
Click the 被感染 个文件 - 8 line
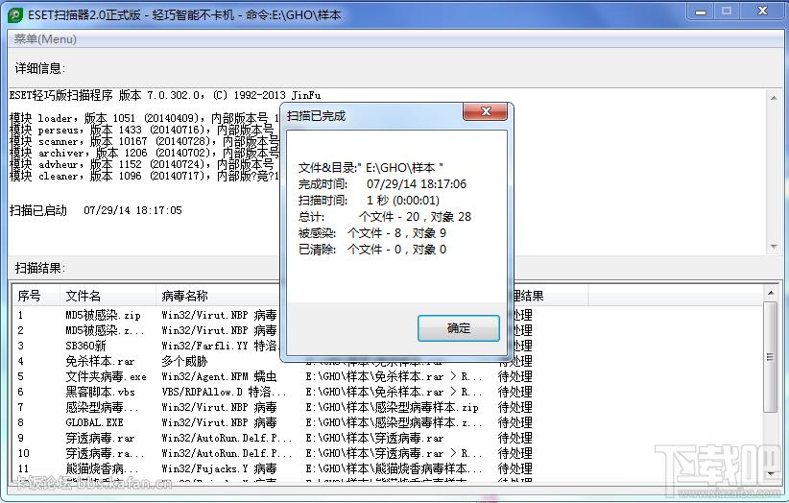point(371,233)
